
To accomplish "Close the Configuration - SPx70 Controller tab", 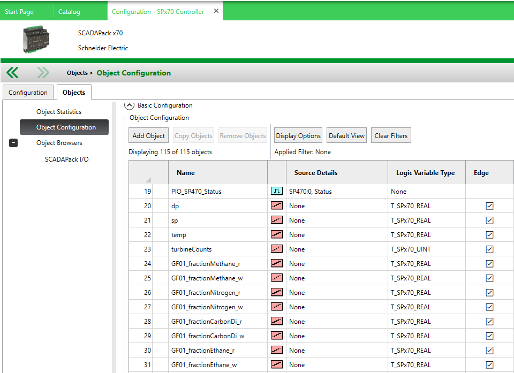I will [216, 11].
